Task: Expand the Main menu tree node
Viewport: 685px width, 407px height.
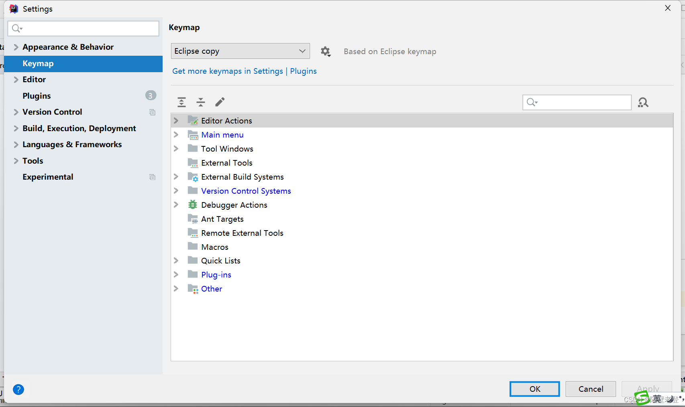Action: 176,135
